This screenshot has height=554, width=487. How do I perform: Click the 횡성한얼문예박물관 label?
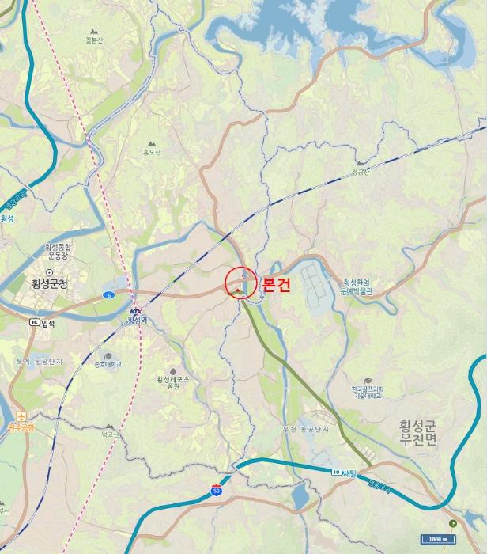[x=357, y=286]
